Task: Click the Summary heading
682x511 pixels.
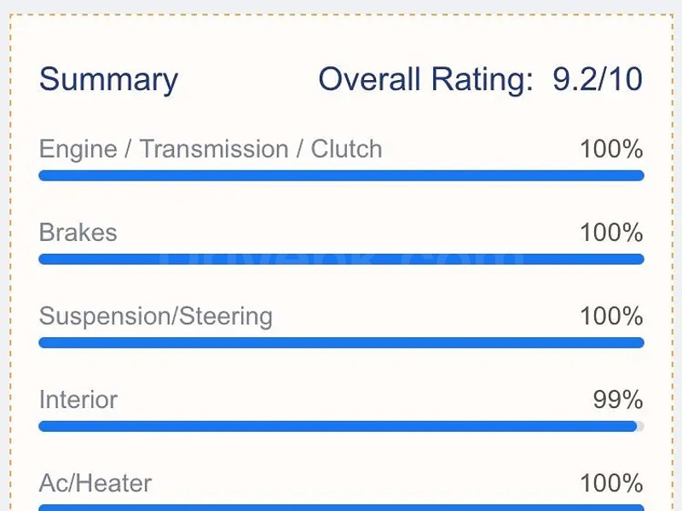Action: (x=108, y=80)
